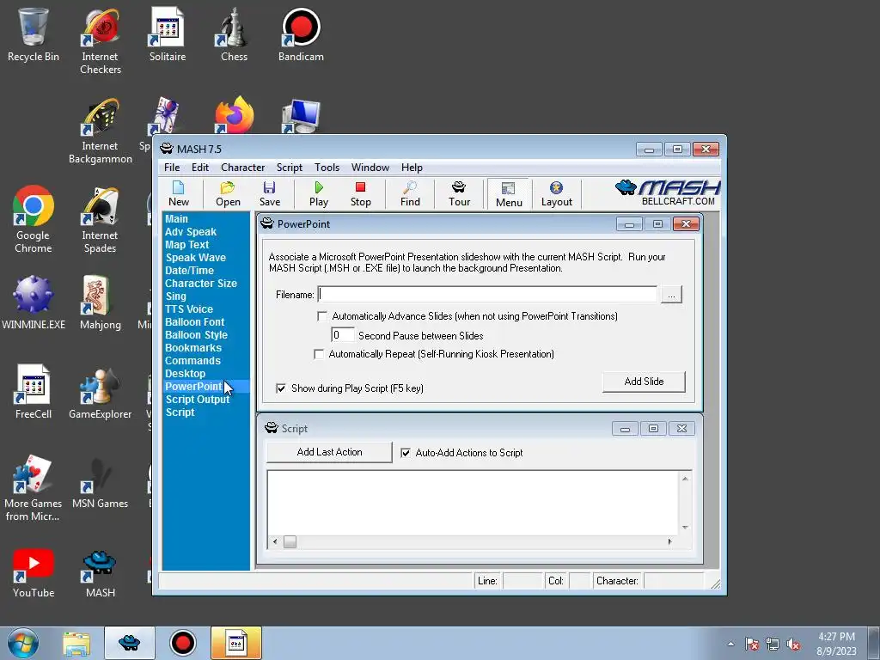Image resolution: width=880 pixels, height=660 pixels.
Task: Click the Filename input field
Action: click(487, 295)
